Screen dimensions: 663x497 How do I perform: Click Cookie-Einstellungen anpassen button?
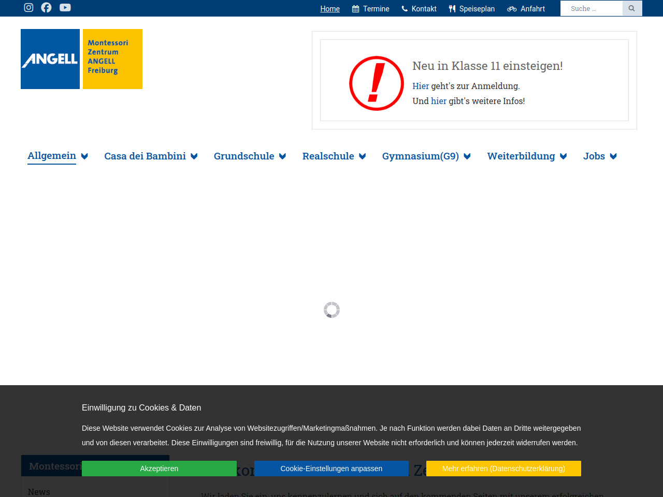click(x=331, y=469)
